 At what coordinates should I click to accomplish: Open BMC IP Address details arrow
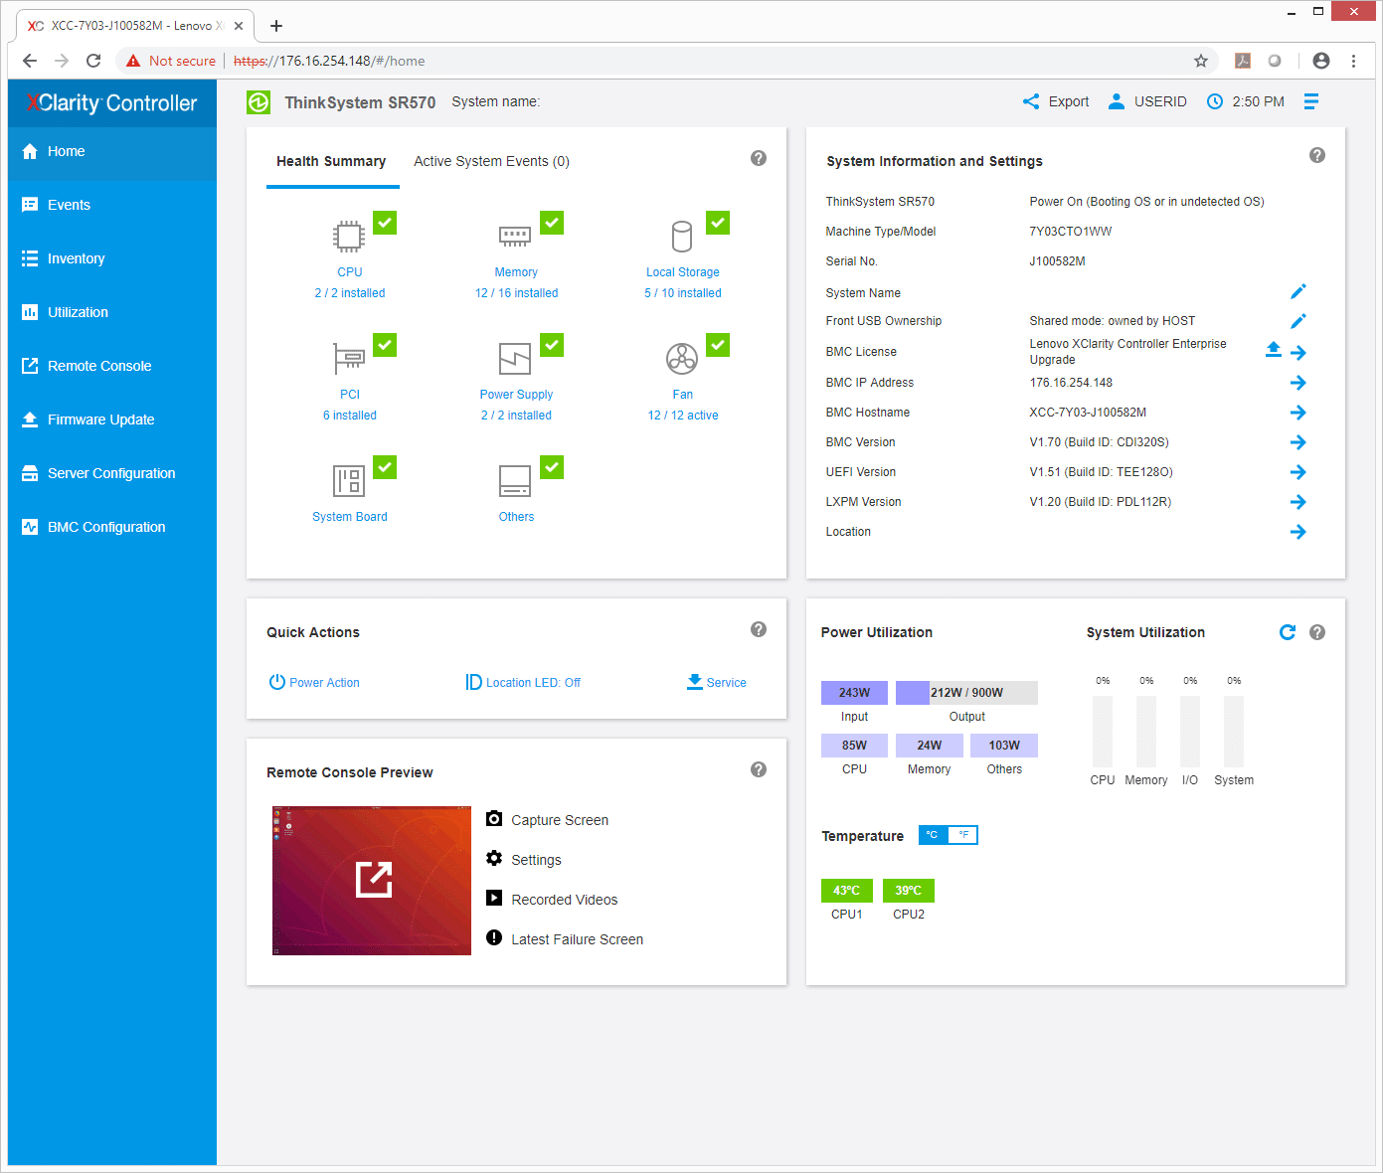tap(1298, 383)
